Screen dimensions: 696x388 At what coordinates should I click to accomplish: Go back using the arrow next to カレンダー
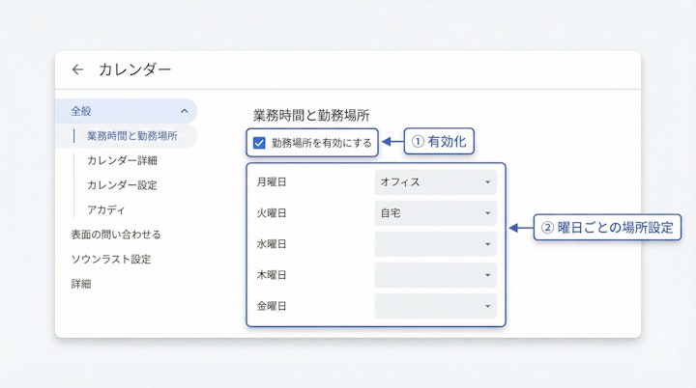coord(77,69)
